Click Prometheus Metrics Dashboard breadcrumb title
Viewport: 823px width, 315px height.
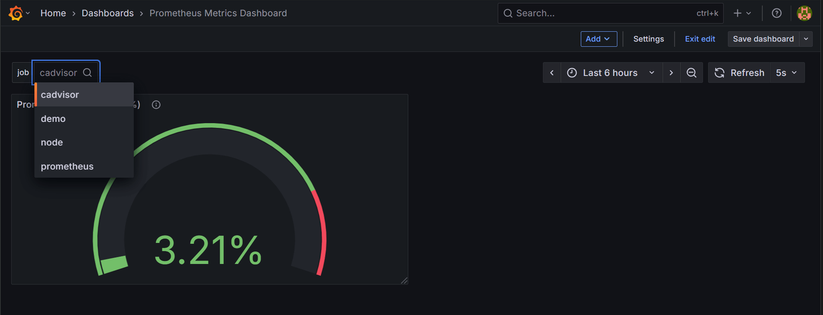218,13
